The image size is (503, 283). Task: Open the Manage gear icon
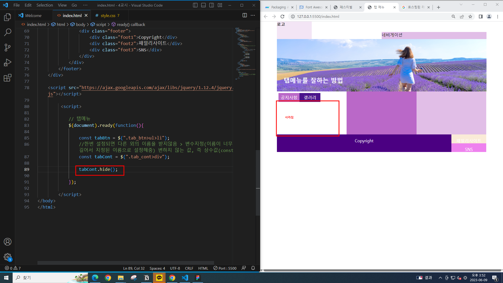(7, 257)
